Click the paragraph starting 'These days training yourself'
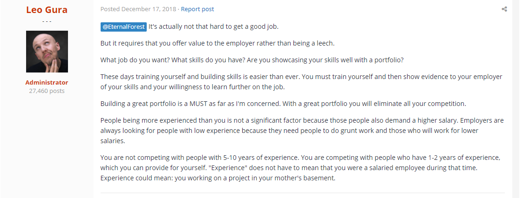This screenshot has width=523, height=198. [301, 81]
